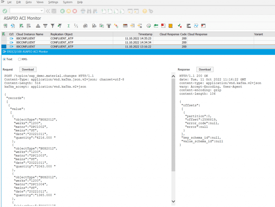275x207 pixels.
Task: Click the Timestamp column header
Action: click(x=145, y=34)
